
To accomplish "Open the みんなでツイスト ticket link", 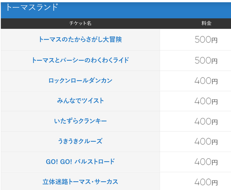I will (80, 101).
